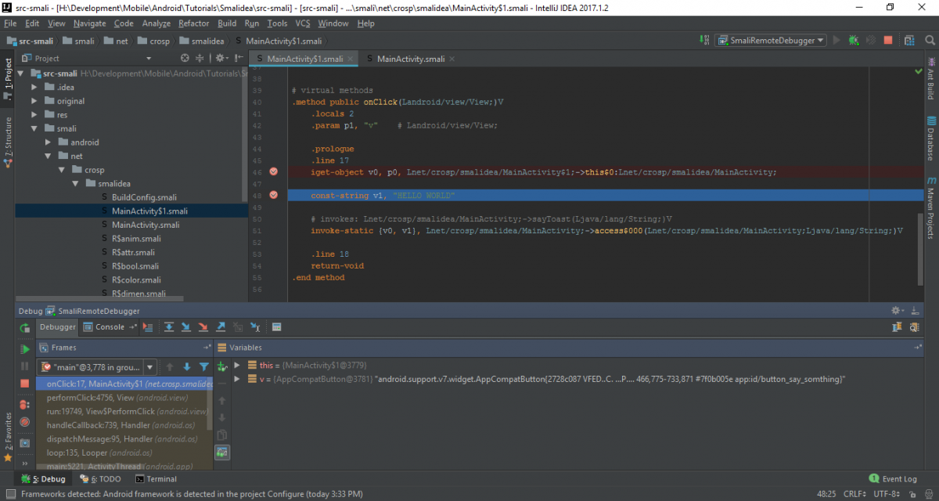The height and width of the screenshot is (501, 939).
Task: Toggle breakpoint on line 46
Action: [274, 171]
